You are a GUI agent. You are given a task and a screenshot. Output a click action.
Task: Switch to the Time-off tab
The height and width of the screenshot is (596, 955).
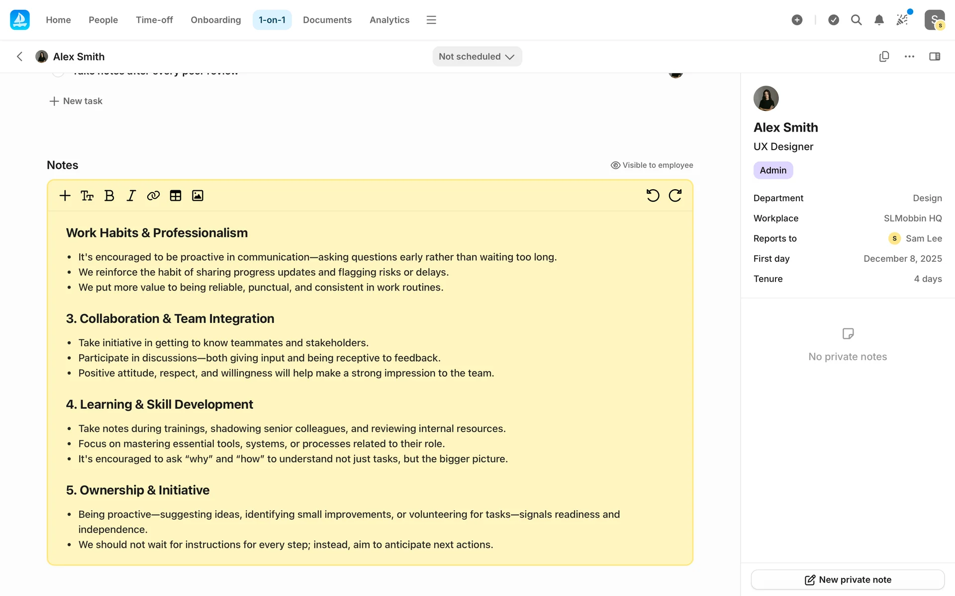pyautogui.click(x=154, y=20)
